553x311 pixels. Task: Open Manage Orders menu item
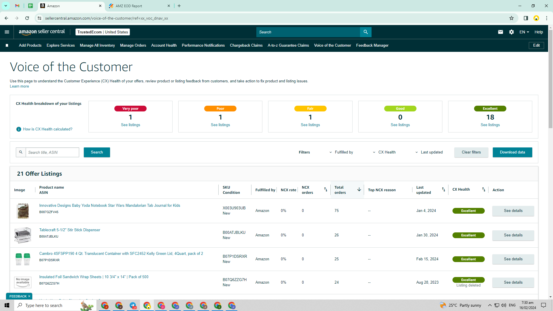click(x=133, y=45)
